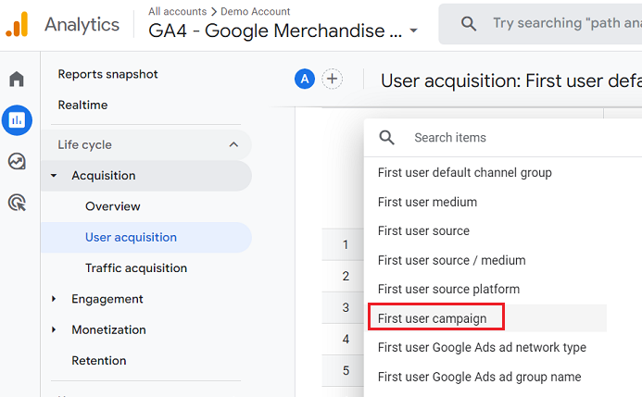Choose First user campaign option
The height and width of the screenshot is (397, 642).
click(432, 318)
